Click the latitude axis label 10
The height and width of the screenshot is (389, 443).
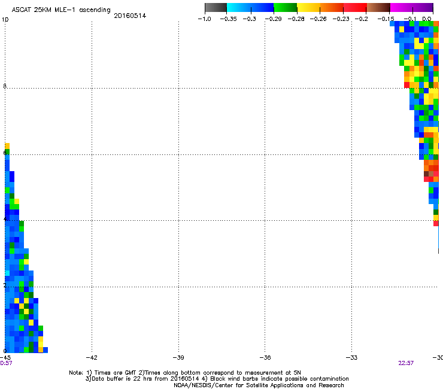(5, 20)
